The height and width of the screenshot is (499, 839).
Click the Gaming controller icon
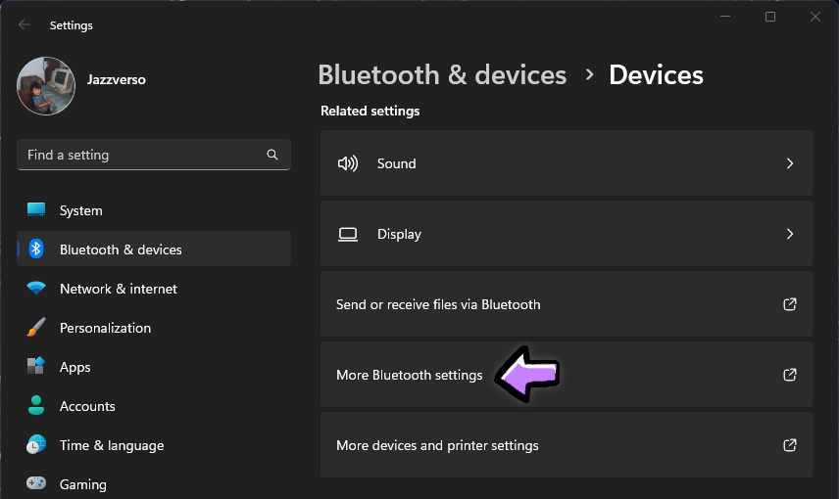tap(36, 484)
